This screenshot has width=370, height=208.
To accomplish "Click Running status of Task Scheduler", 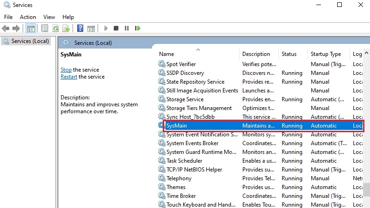I will (x=292, y=161).
